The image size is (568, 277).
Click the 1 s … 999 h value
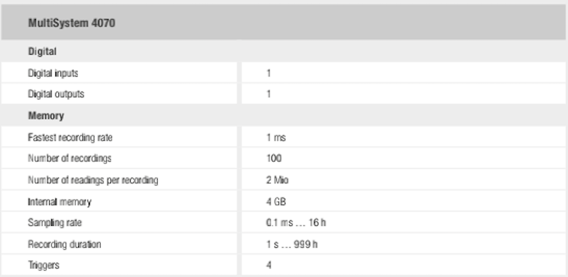point(292,244)
